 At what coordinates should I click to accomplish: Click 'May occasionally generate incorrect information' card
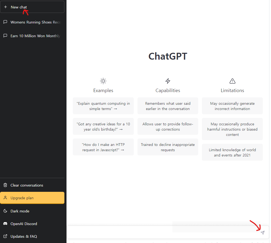232,106
